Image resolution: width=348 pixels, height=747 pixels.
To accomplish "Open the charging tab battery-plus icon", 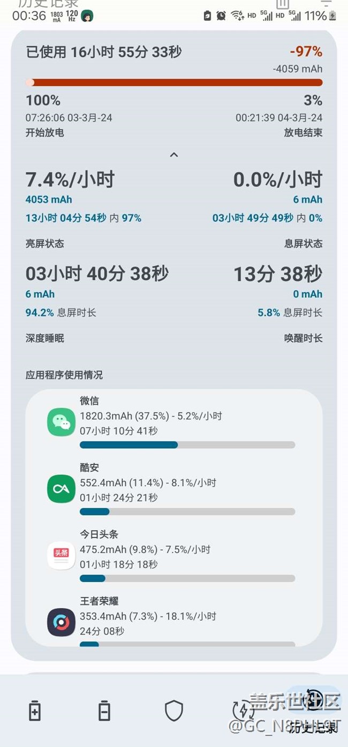I will 35,711.
